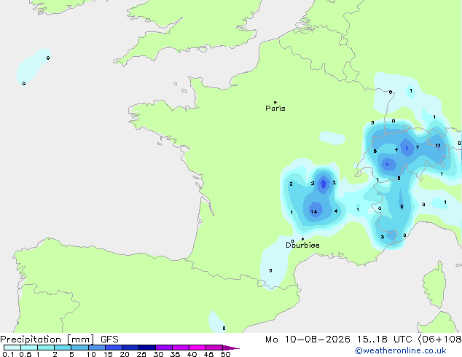The image size is (462, 357).
Task: Click the 11 mm precipitation value
Action: click(438, 145)
